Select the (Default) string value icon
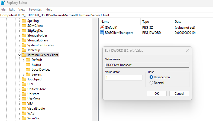213x121 pixels. tap(102, 27)
